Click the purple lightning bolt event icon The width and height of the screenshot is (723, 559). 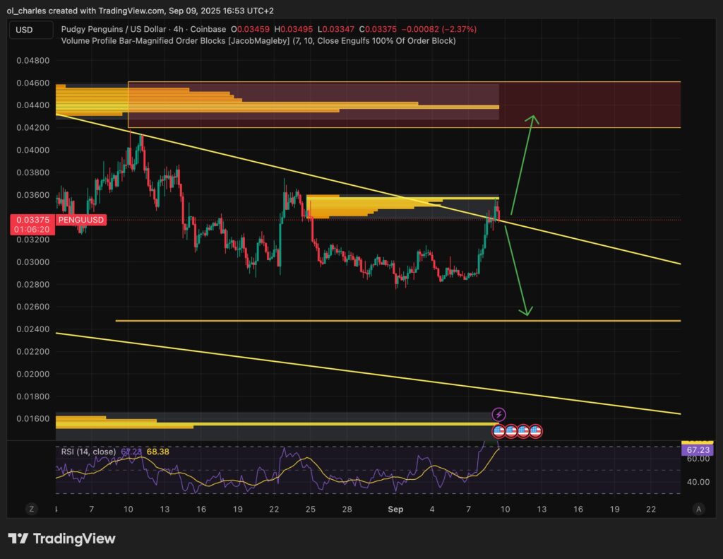(x=498, y=414)
